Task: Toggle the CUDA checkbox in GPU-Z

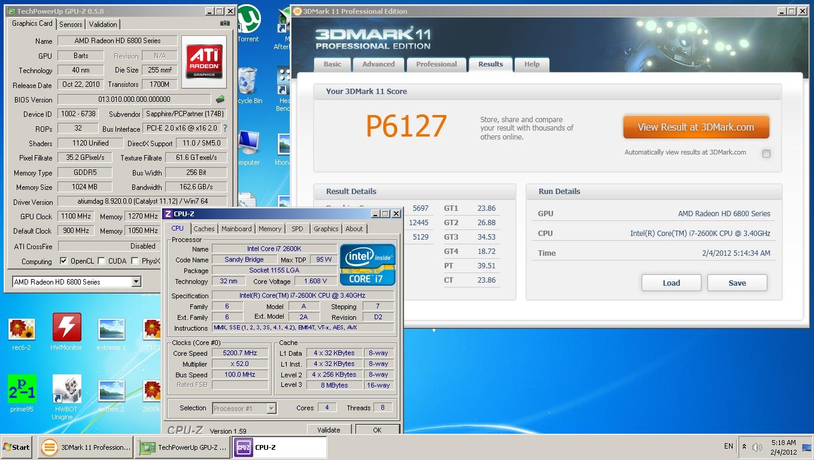Action: point(101,261)
